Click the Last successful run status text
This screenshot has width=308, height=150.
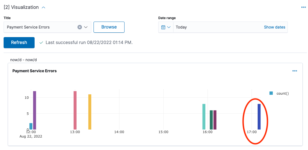pos(89,43)
